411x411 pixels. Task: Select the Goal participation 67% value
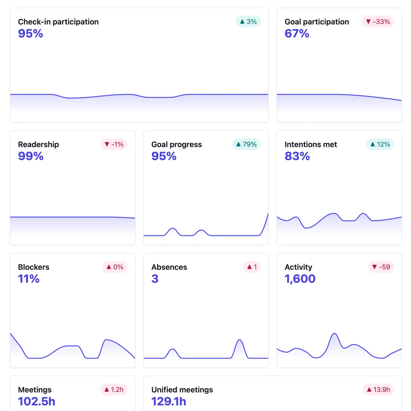click(297, 33)
